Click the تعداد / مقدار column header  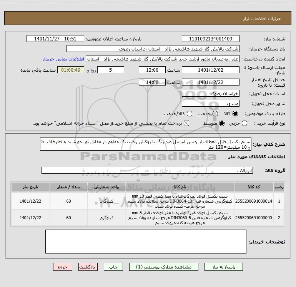click(x=68, y=187)
